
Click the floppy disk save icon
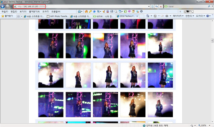pyautogui.click(x=112, y=11)
